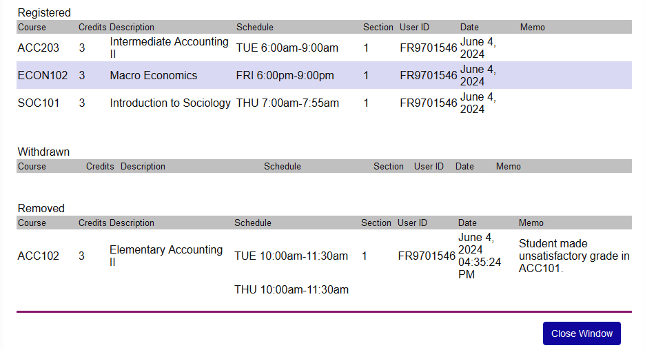Viewport: 645px width, 350px height.
Task: Click the Registered table Schedule header
Action: click(255, 28)
